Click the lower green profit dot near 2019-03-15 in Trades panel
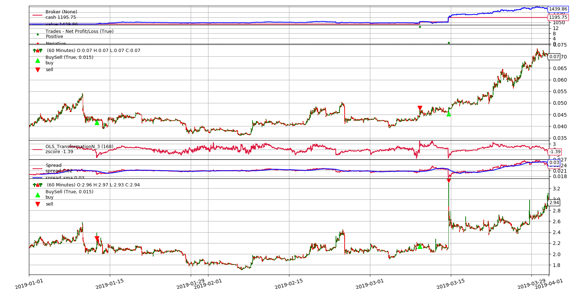This screenshot has width=578, height=289. click(449, 43)
